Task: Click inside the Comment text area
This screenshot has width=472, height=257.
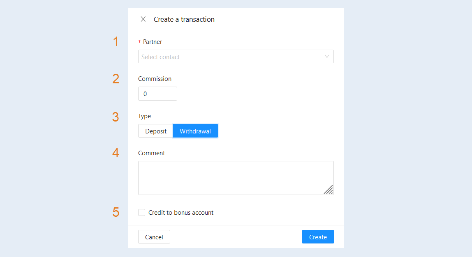Action: tap(236, 178)
